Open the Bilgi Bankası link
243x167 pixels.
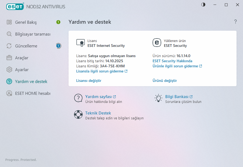(x=177, y=97)
